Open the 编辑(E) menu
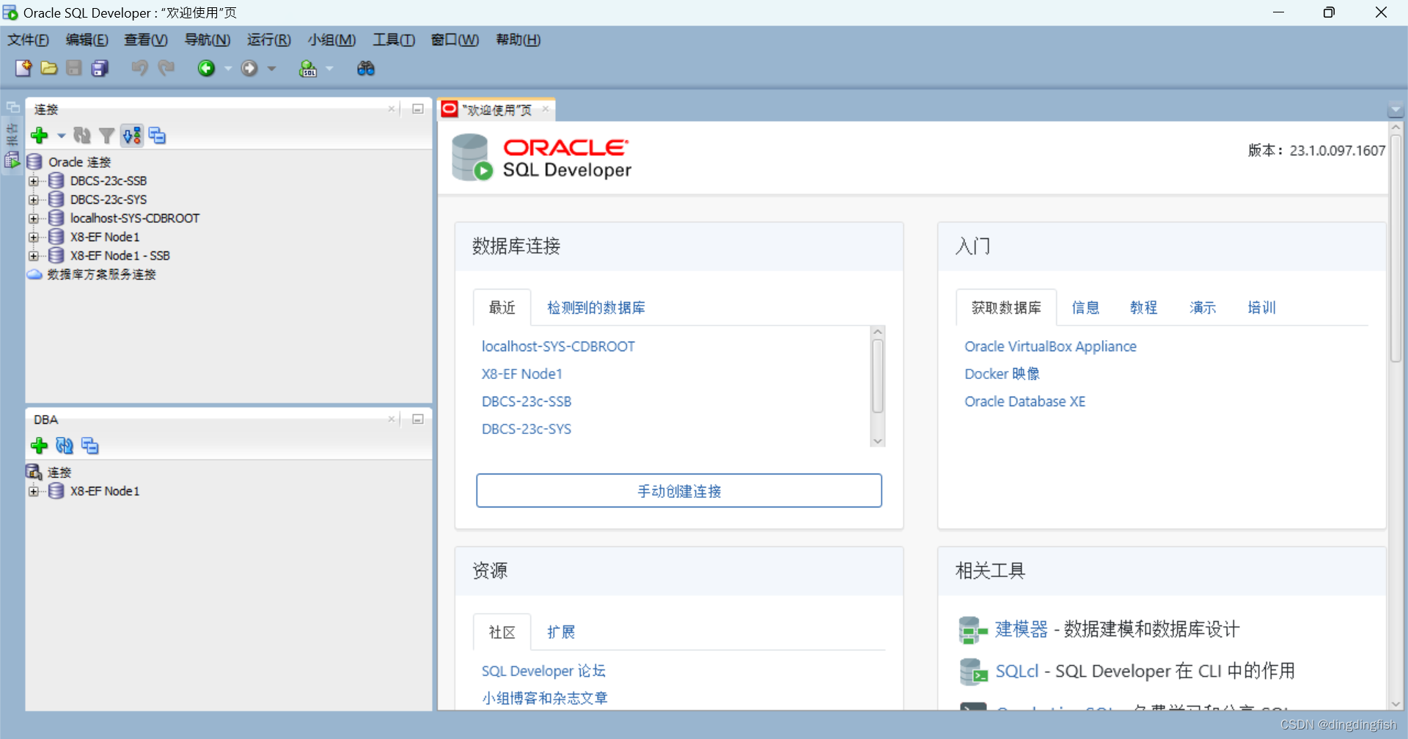The height and width of the screenshot is (739, 1408). tap(87, 40)
